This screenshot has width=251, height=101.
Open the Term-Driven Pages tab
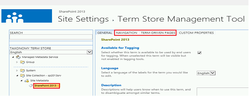point(158,33)
